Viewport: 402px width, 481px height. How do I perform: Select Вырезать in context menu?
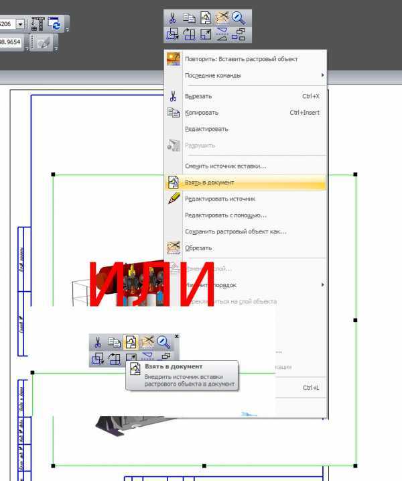coord(245,97)
